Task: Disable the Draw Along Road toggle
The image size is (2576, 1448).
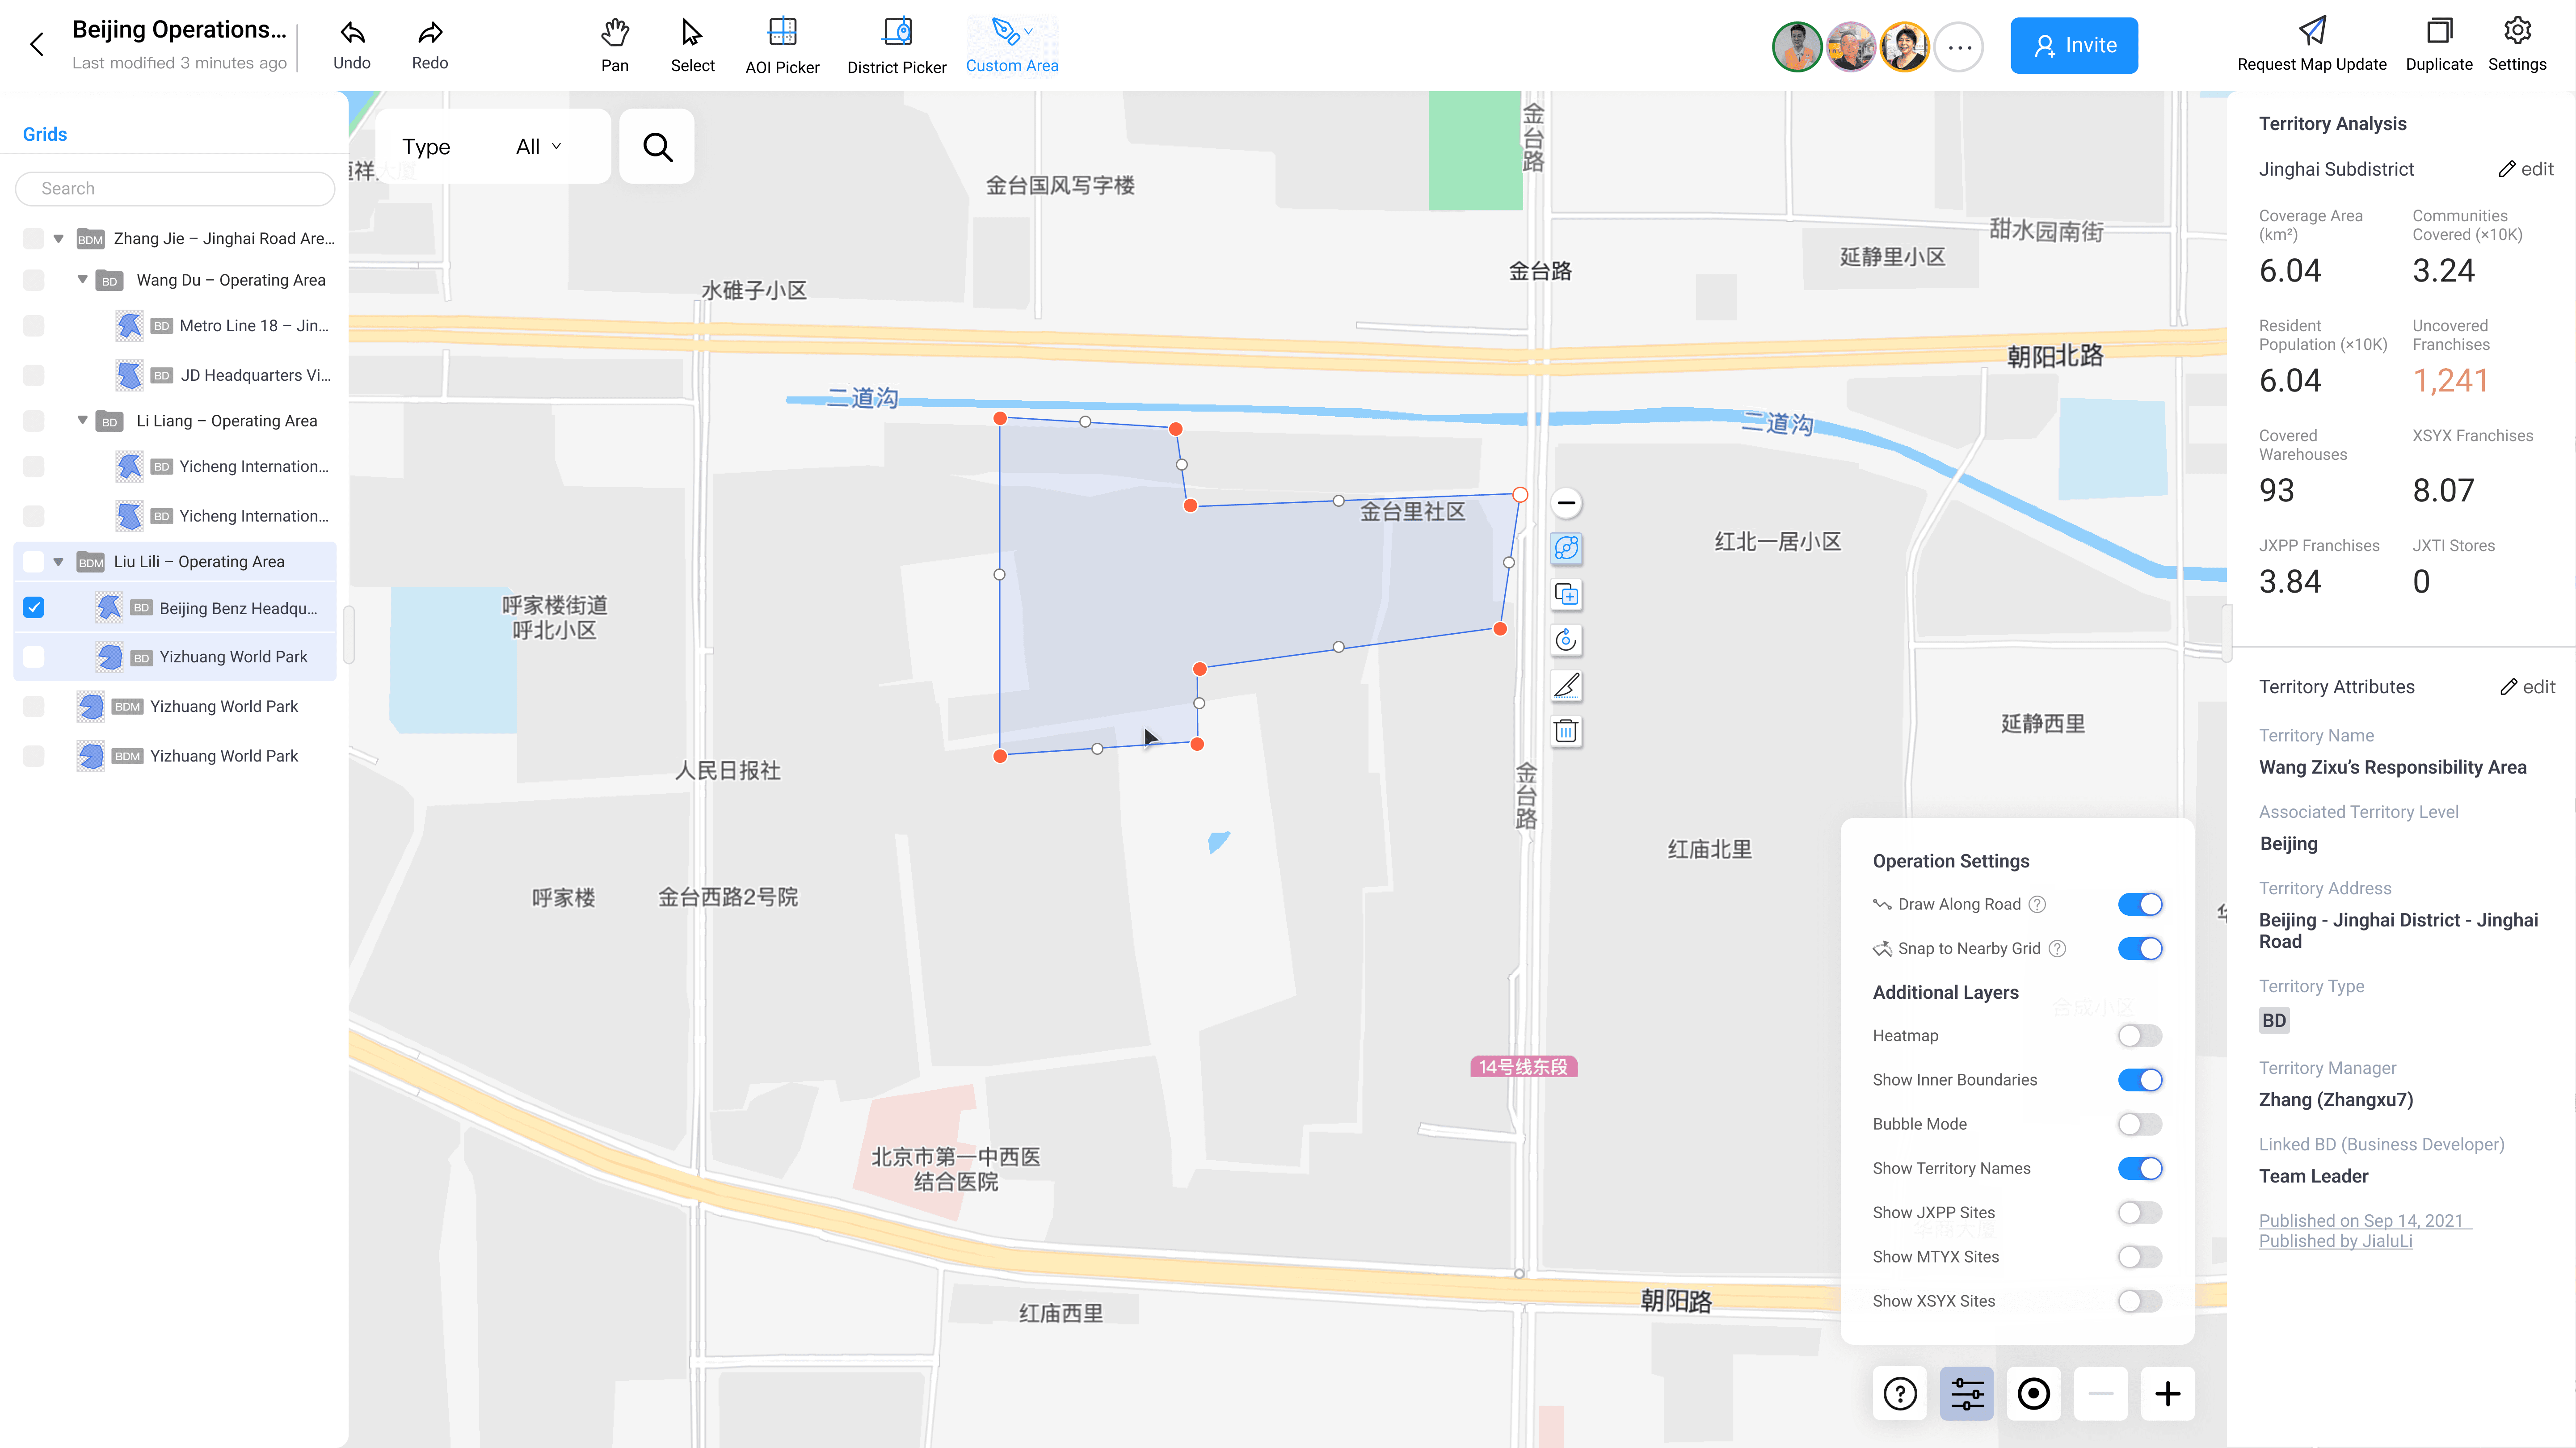Action: coord(2139,904)
